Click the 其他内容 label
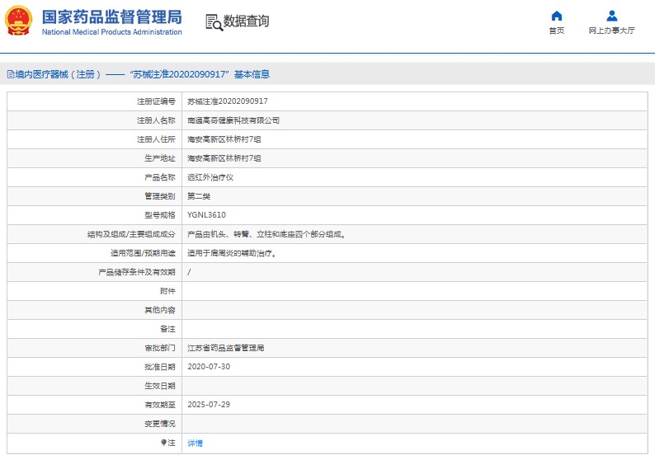655x460 pixels. (160, 310)
